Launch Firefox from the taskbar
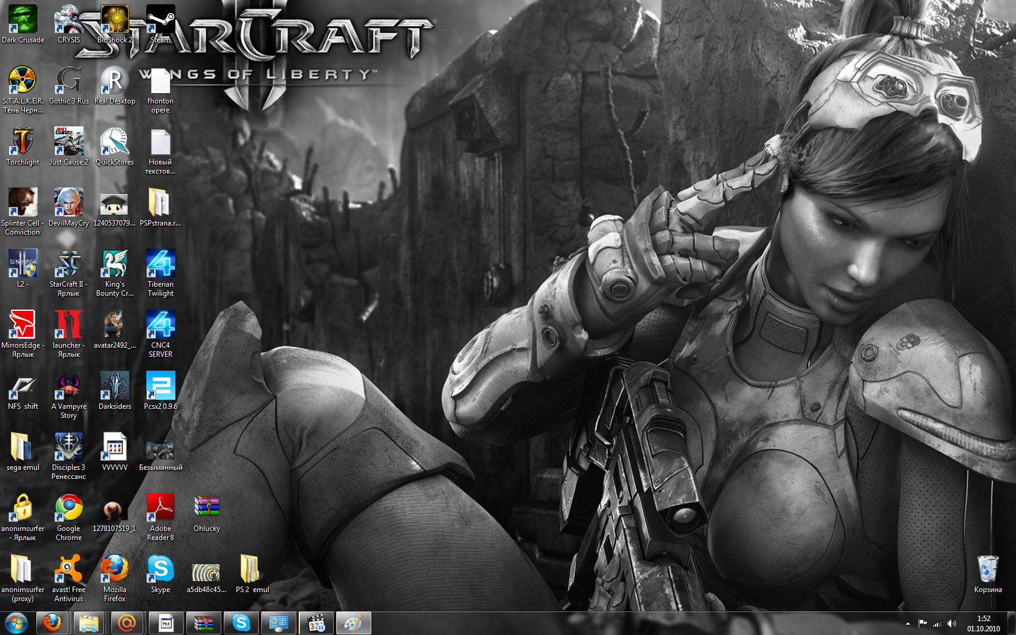This screenshot has height=635, width=1016. [53, 623]
